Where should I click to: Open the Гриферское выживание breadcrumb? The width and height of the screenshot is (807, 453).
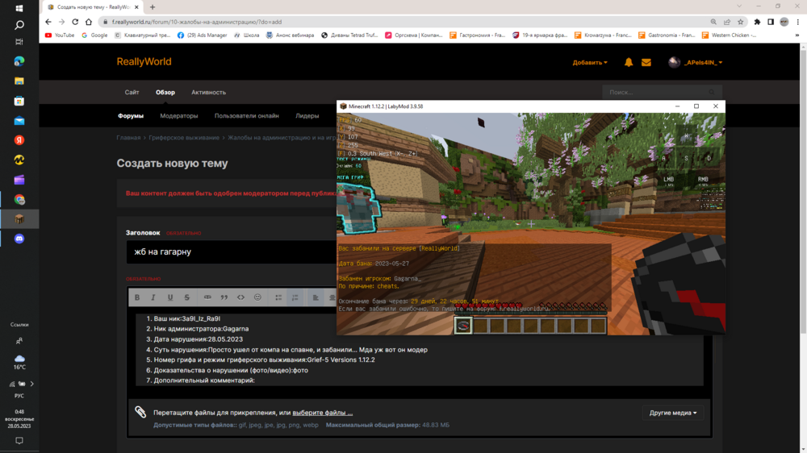(184, 137)
